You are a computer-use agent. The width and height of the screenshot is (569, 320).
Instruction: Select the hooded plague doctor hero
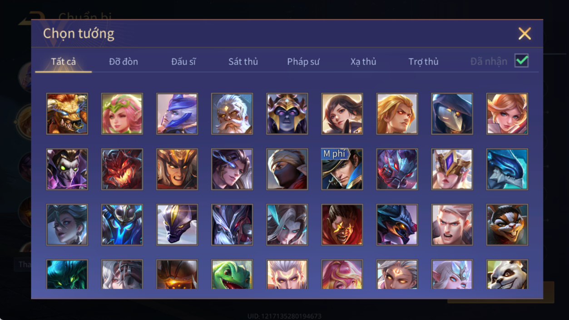click(x=452, y=114)
